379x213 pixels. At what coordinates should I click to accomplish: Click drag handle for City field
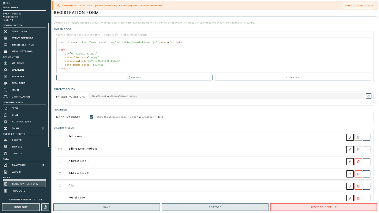pyautogui.click(x=366, y=186)
